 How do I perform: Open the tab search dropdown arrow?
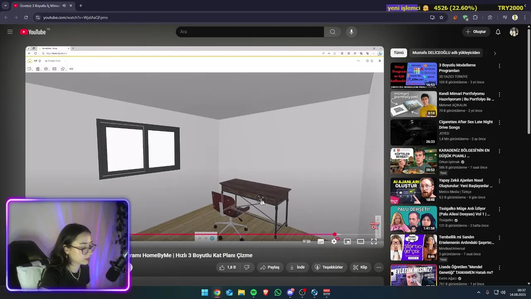point(5,6)
